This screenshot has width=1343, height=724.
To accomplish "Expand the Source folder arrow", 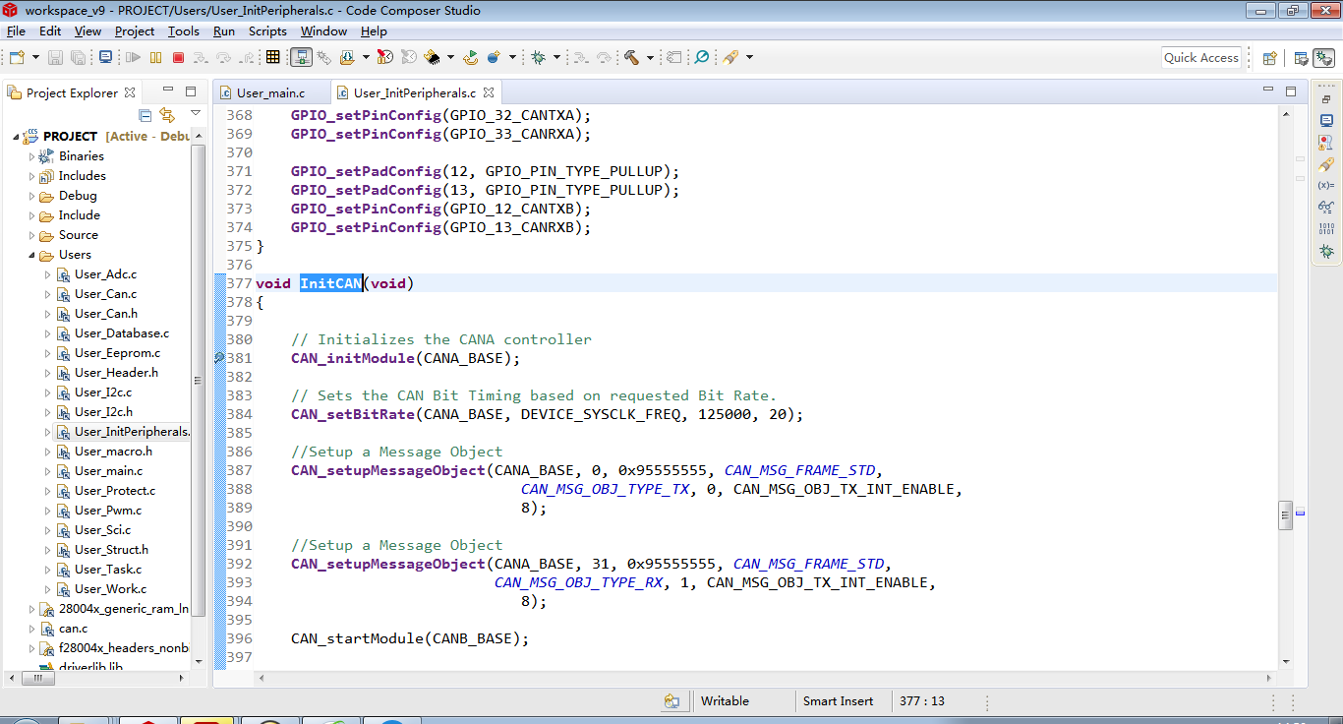I will tap(31, 235).
